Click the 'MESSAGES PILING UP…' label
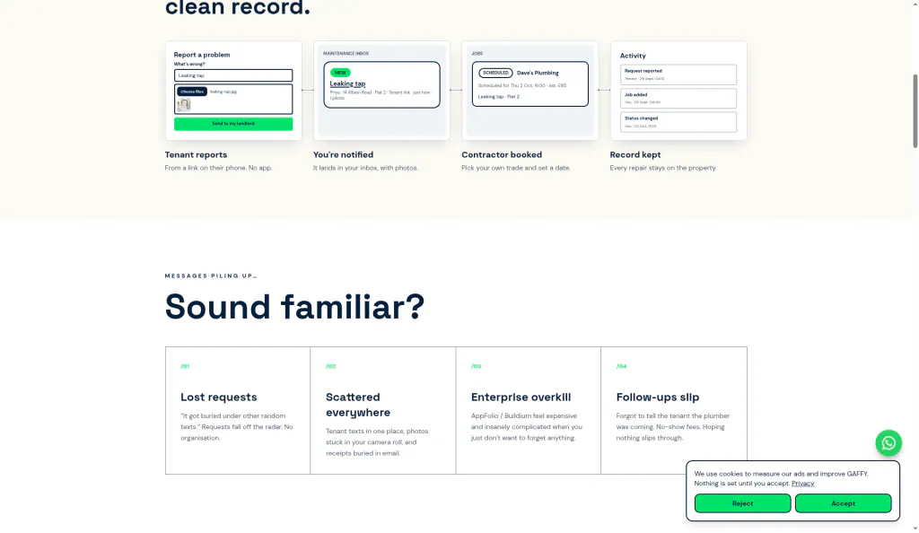Screen dimensions: 919x533 211,275
